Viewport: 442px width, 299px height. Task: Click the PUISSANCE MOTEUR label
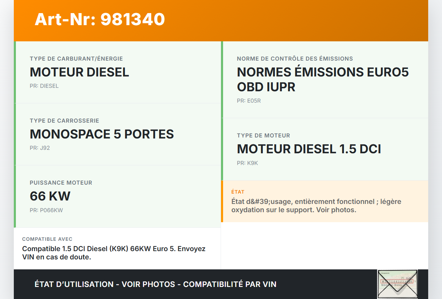(61, 183)
